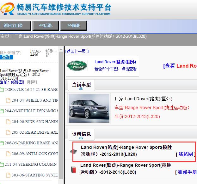Click document icon next to 303-06-STARTING
Screen dimensions: 197x184
(8, 175)
